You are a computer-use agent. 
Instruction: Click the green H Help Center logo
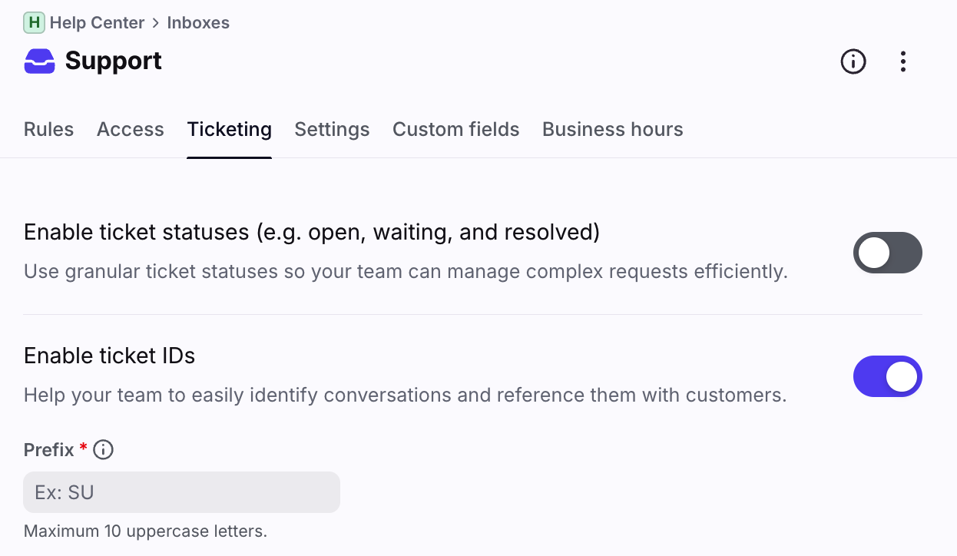coord(35,23)
